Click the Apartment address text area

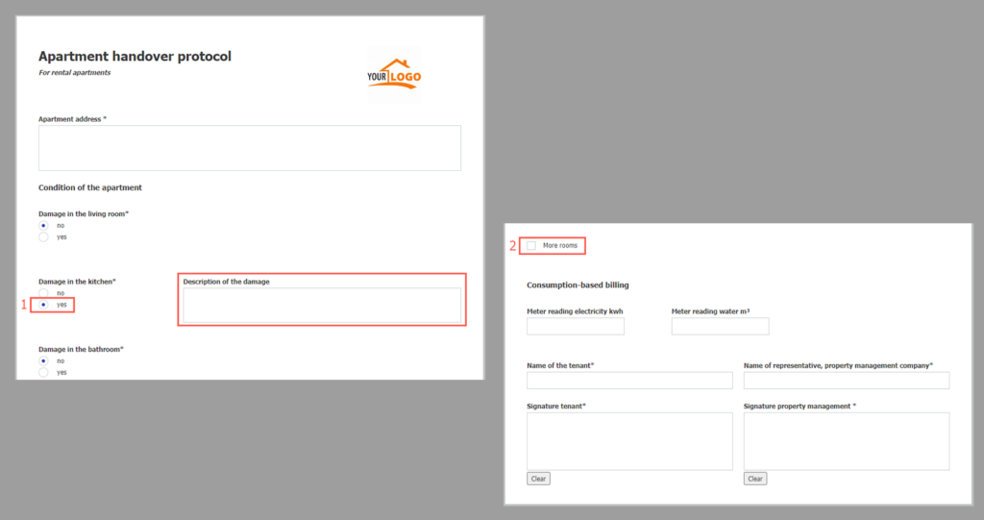pos(250,148)
